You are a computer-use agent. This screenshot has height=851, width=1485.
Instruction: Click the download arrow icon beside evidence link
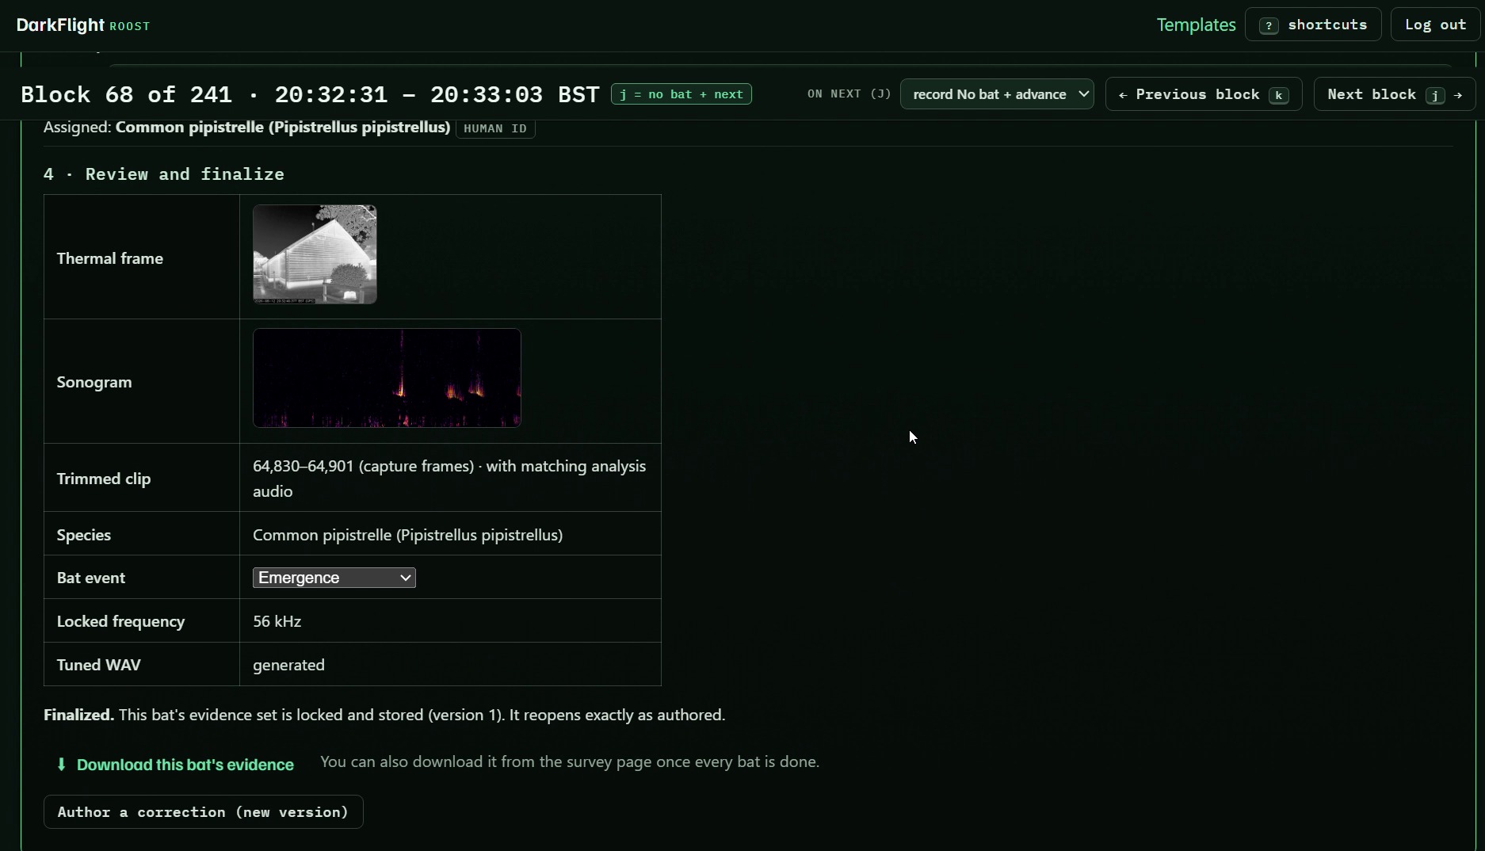coord(61,765)
